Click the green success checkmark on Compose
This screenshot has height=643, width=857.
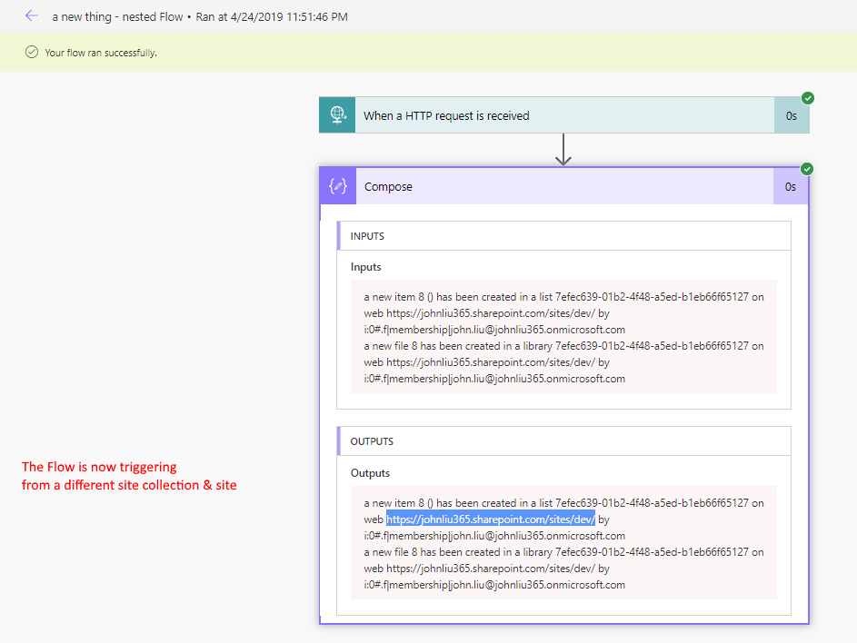pyautogui.click(x=808, y=169)
